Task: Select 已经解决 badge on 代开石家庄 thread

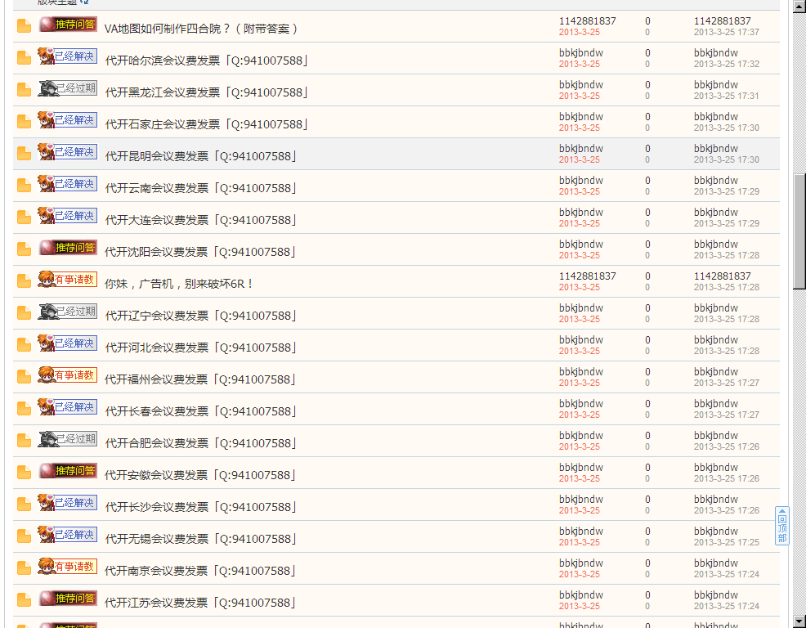Action: [x=68, y=120]
